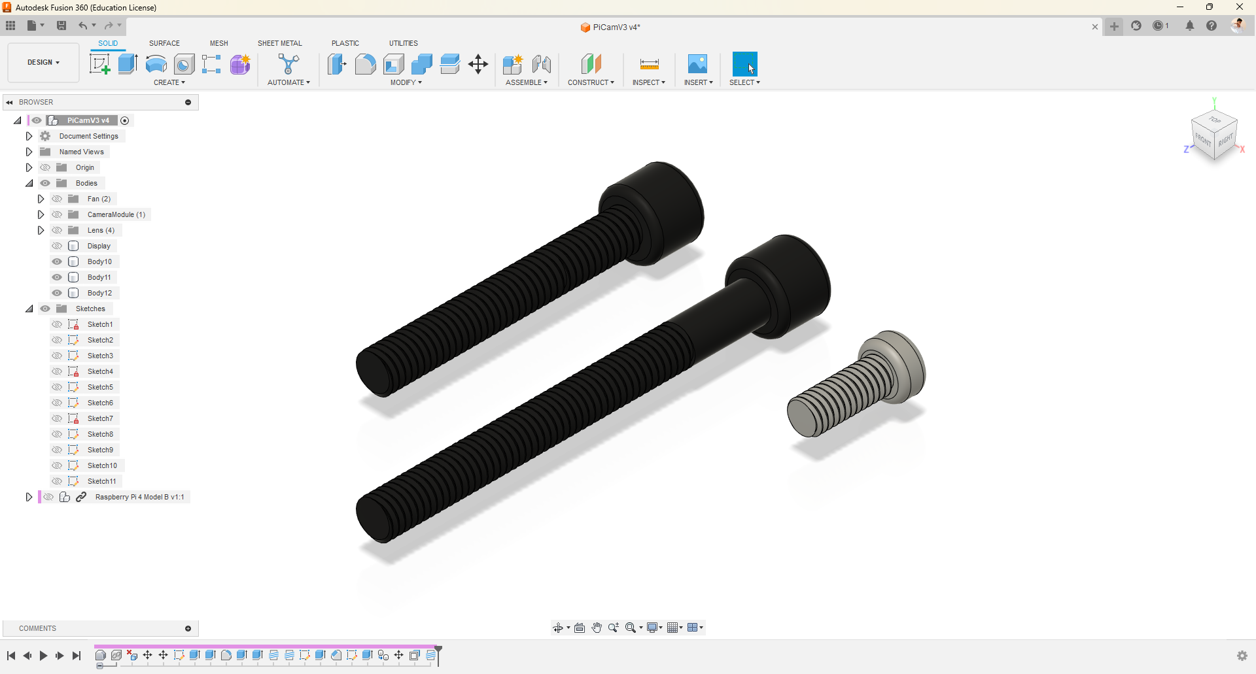This screenshot has height=674, width=1256.
Task: Switch to the SURFACE tab
Action: pyautogui.click(x=164, y=43)
